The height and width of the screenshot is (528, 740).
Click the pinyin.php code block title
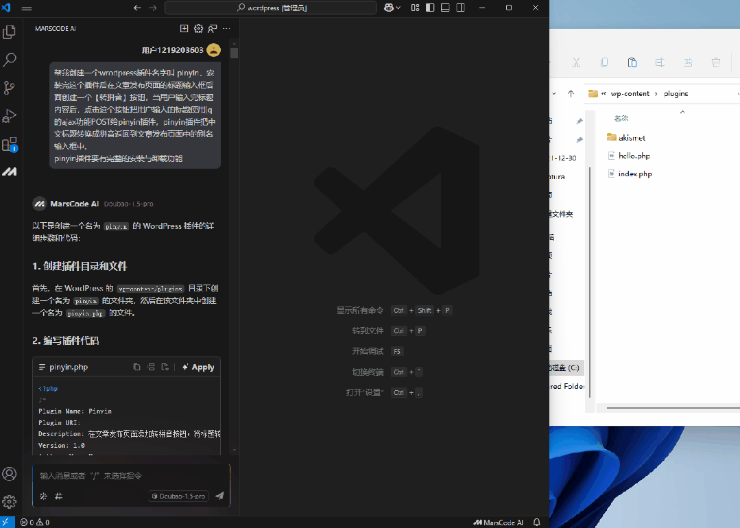(x=69, y=367)
